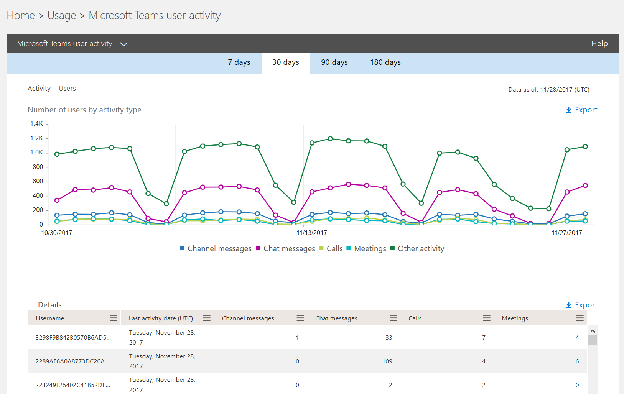Switch to the 90 days tab
The height and width of the screenshot is (394, 624).
click(334, 62)
